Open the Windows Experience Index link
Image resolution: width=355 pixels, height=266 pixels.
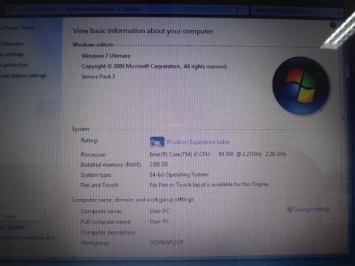tap(197, 142)
